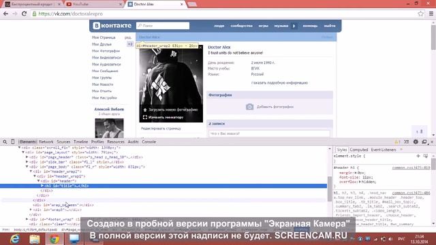Click the DevTools inspect element magnifier icon
Viewport: 436px width, 245px height.
coord(5,142)
